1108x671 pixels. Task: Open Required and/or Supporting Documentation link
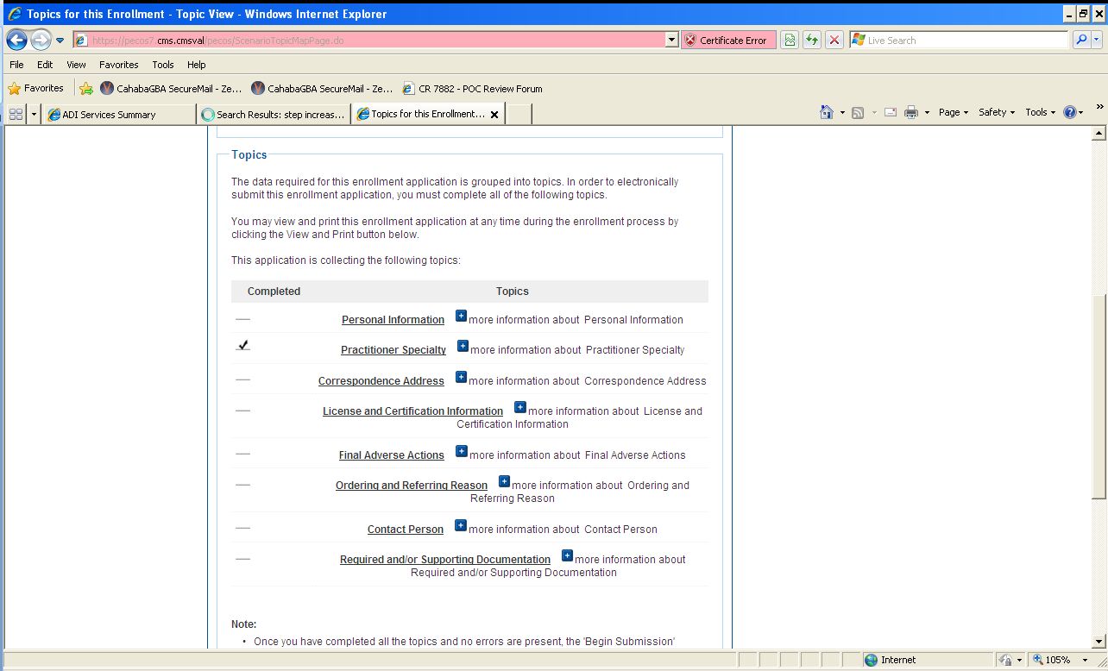(445, 560)
